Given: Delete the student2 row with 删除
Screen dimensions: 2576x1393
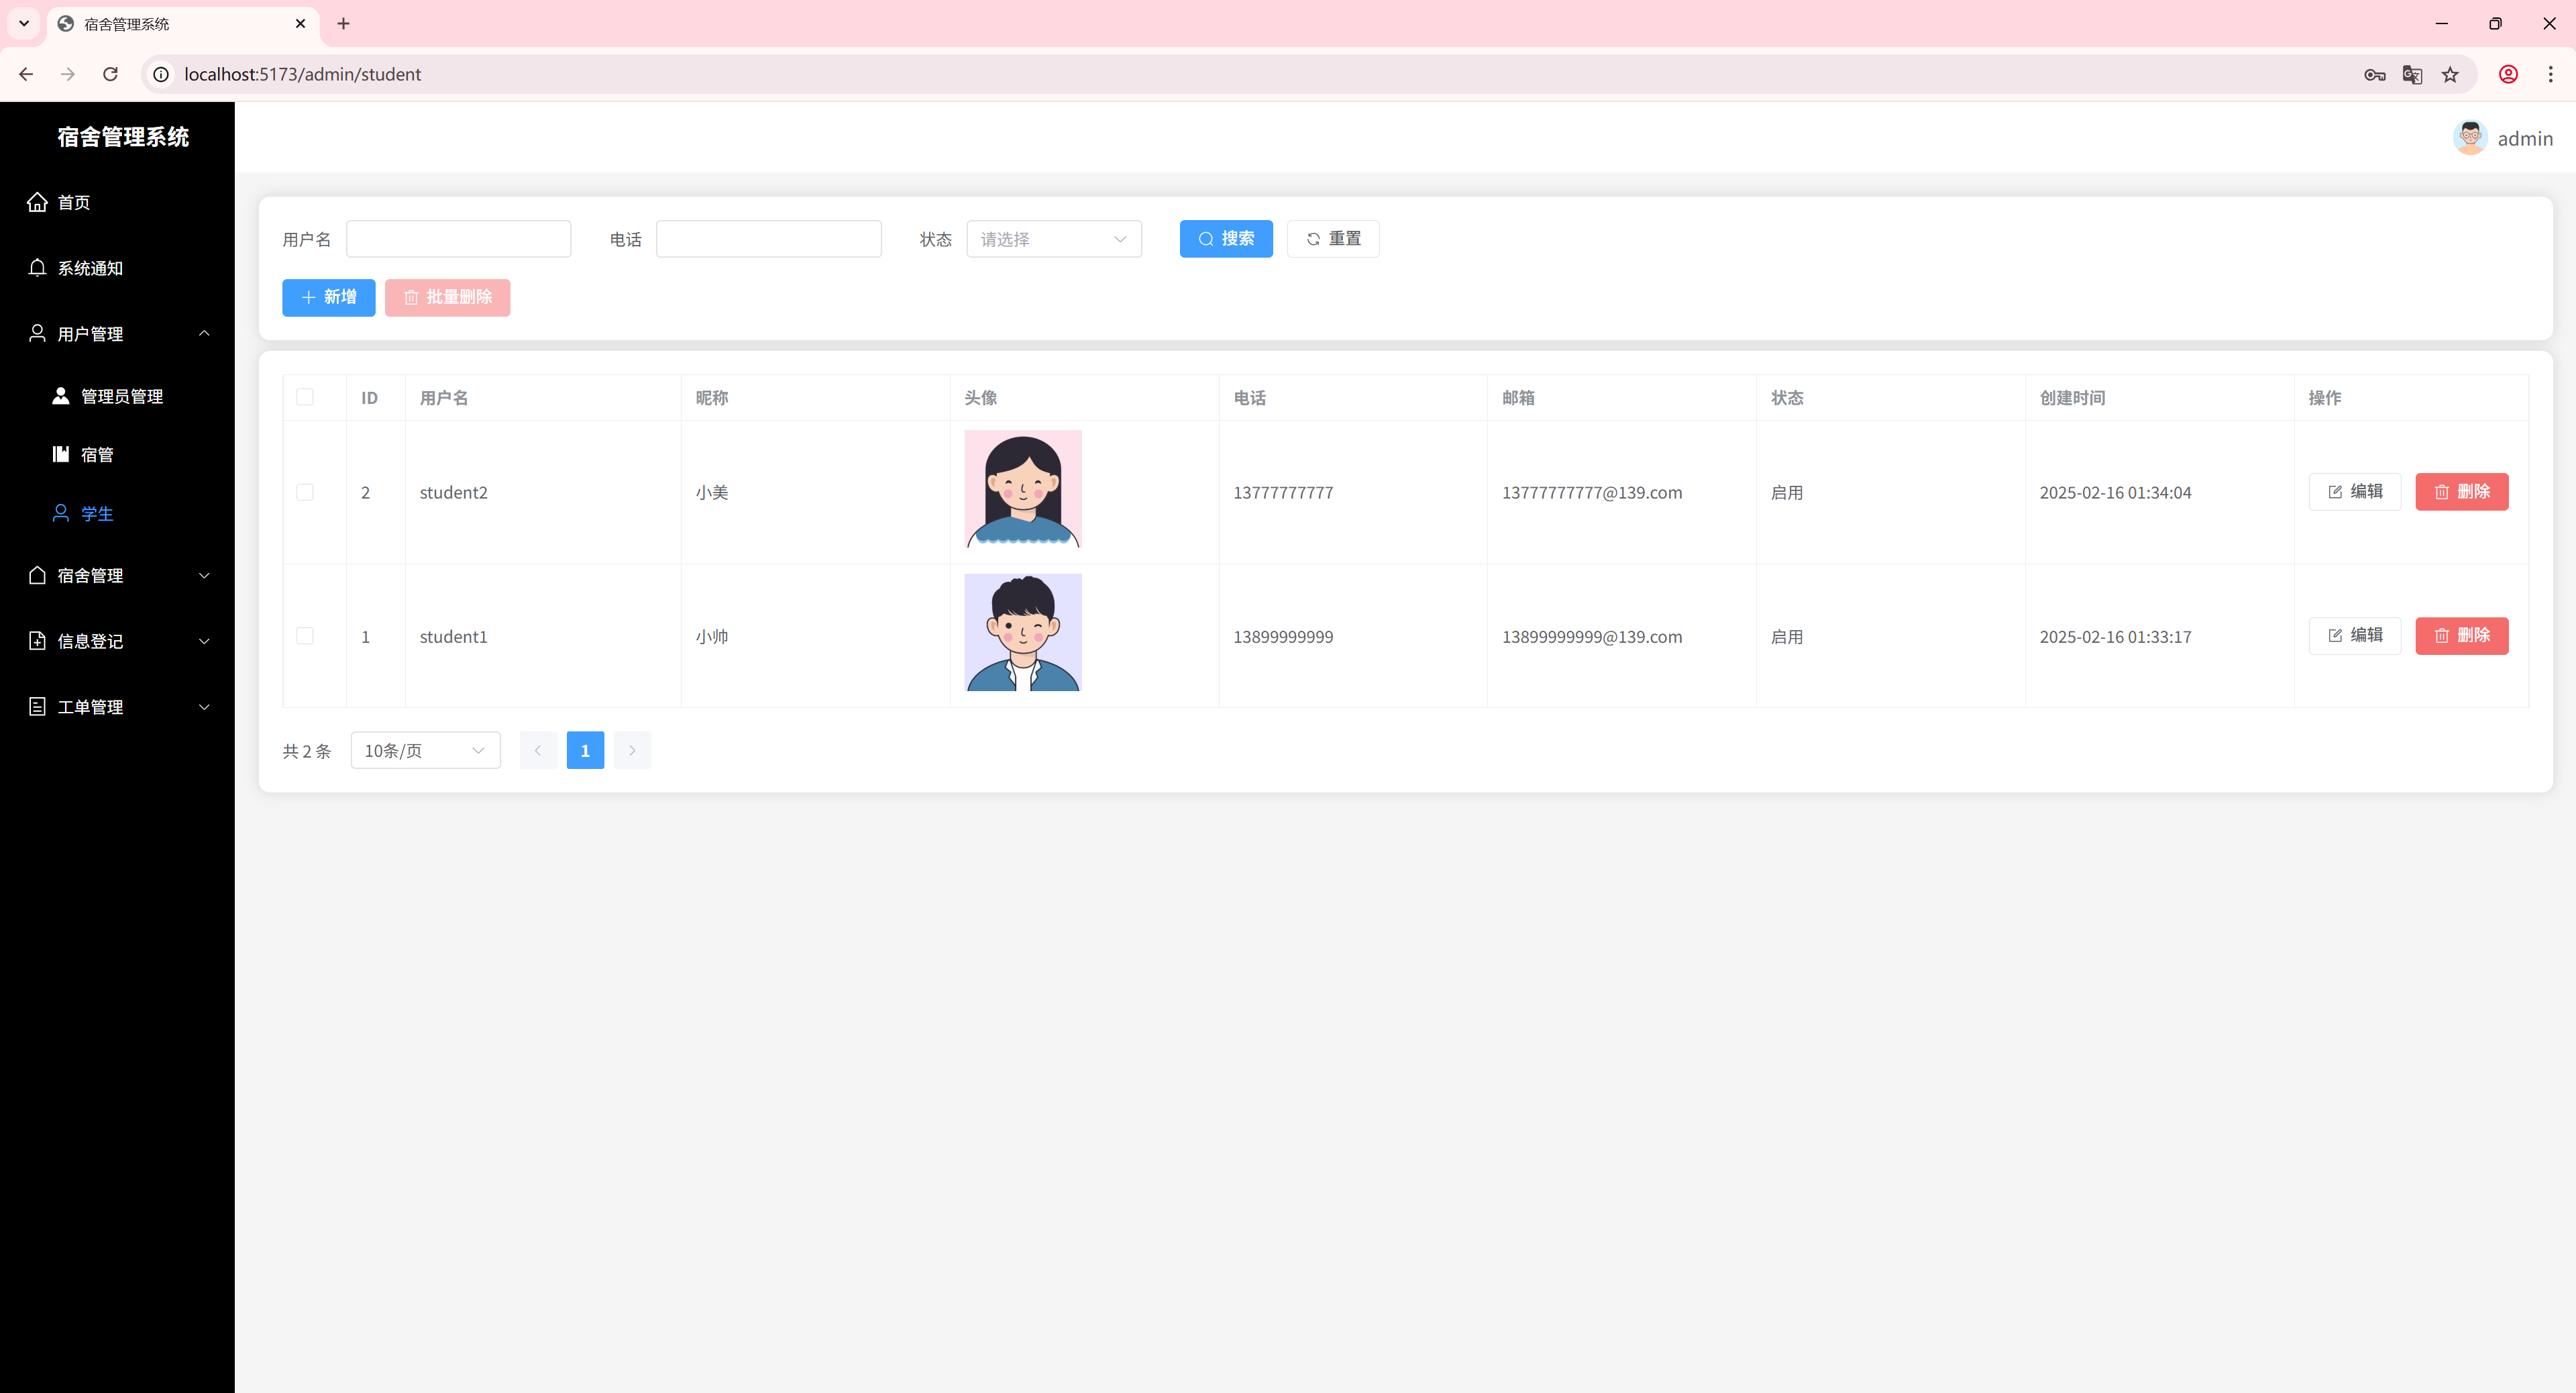Looking at the screenshot, I should pos(2461,492).
